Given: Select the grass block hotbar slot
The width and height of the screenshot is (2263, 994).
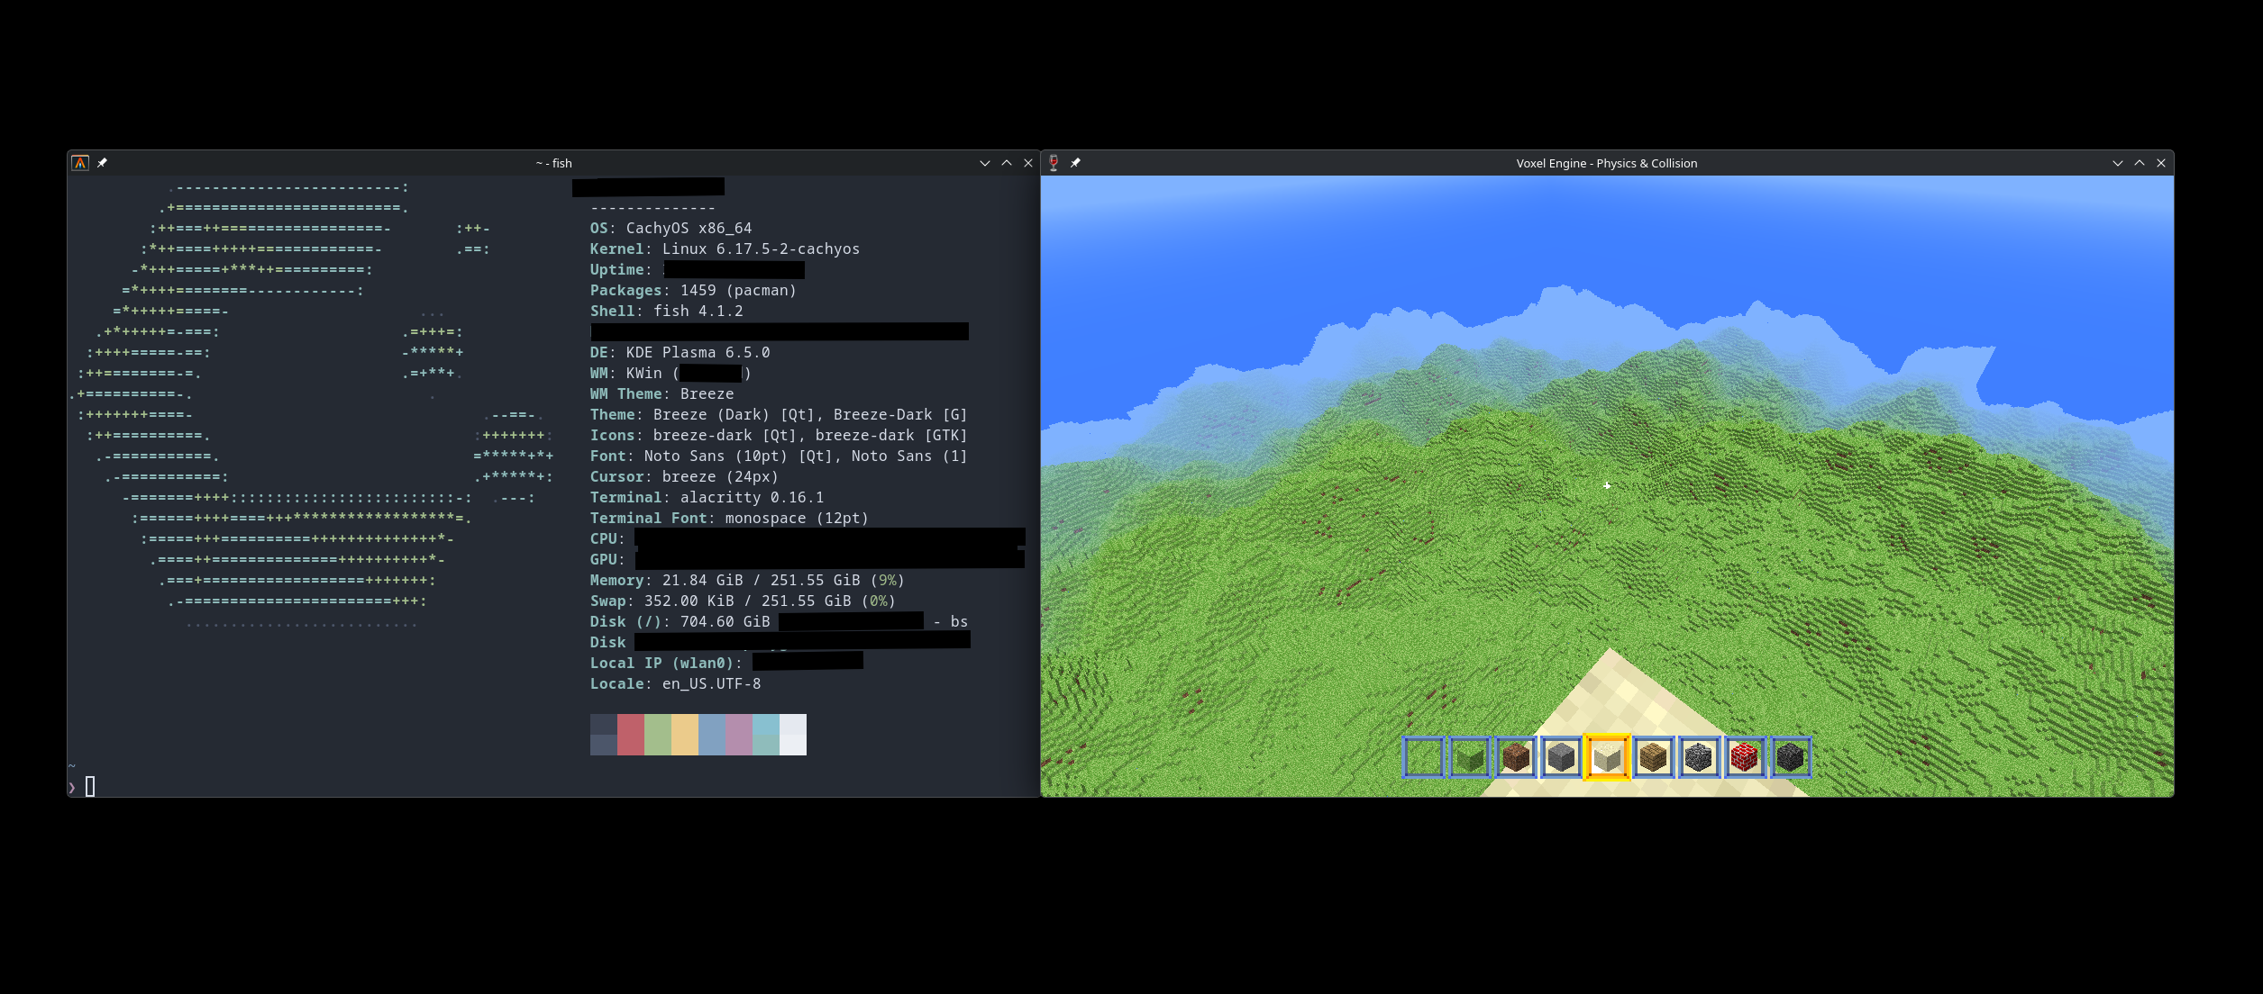Looking at the screenshot, I should (1469, 757).
